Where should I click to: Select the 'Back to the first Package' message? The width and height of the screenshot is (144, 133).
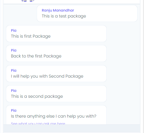(x=36, y=56)
